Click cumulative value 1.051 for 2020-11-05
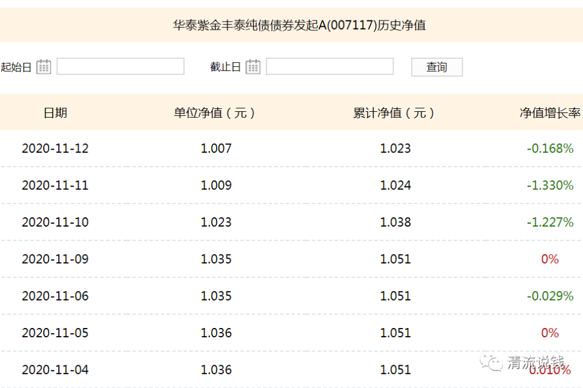 point(395,333)
